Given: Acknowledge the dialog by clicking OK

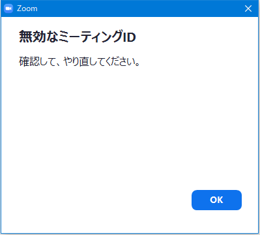Looking at the screenshot, I should 216,200.
